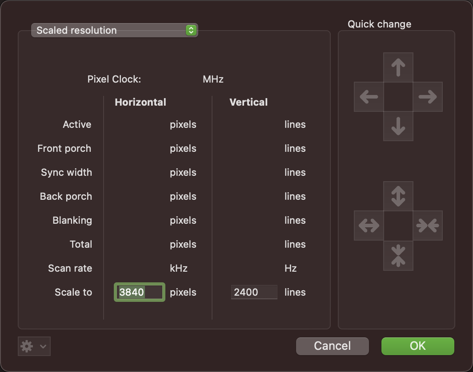Image resolution: width=473 pixels, height=372 pixels.
Task: Select the 2400 lines Scale to field
Action: (x=254, y=292)
